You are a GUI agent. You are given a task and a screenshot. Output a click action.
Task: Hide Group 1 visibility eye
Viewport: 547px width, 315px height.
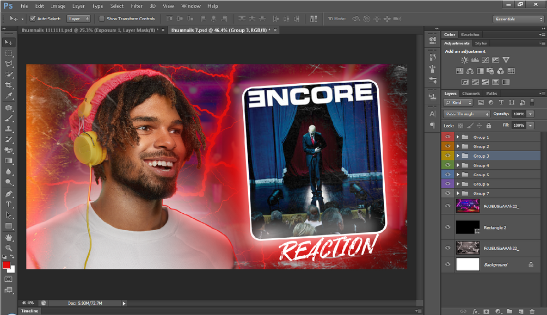click(447, 137)
